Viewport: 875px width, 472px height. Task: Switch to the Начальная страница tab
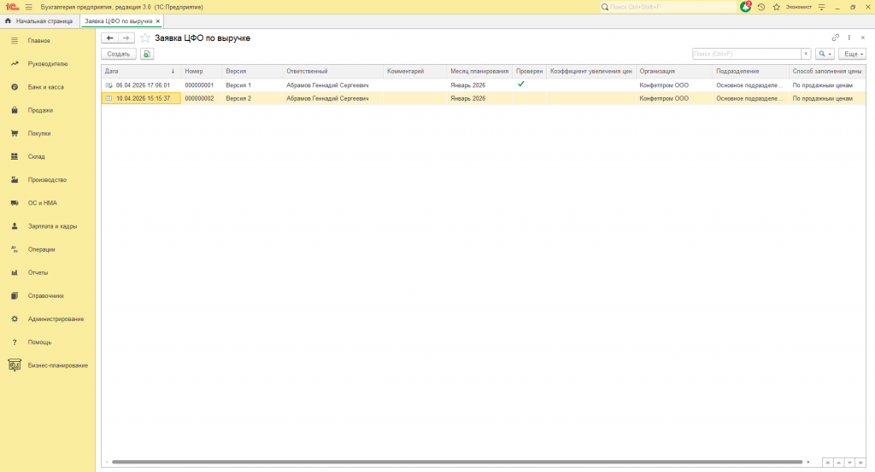[x=38, y=21]
